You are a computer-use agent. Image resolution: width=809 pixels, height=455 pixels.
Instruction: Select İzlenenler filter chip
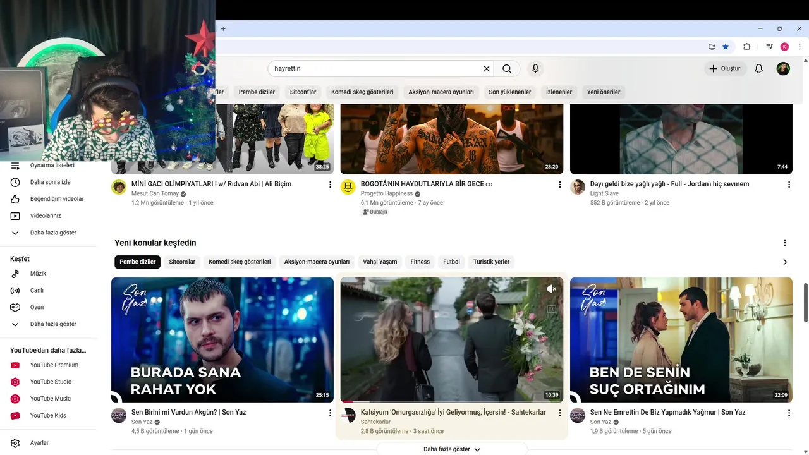click(x=559, y=92)
